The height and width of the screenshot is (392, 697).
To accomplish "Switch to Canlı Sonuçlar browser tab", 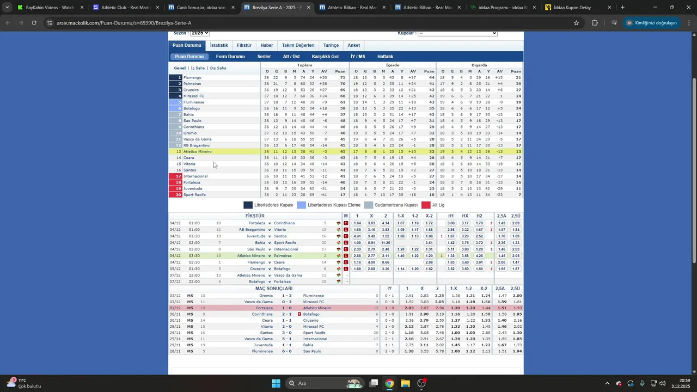I will [201, 8].
